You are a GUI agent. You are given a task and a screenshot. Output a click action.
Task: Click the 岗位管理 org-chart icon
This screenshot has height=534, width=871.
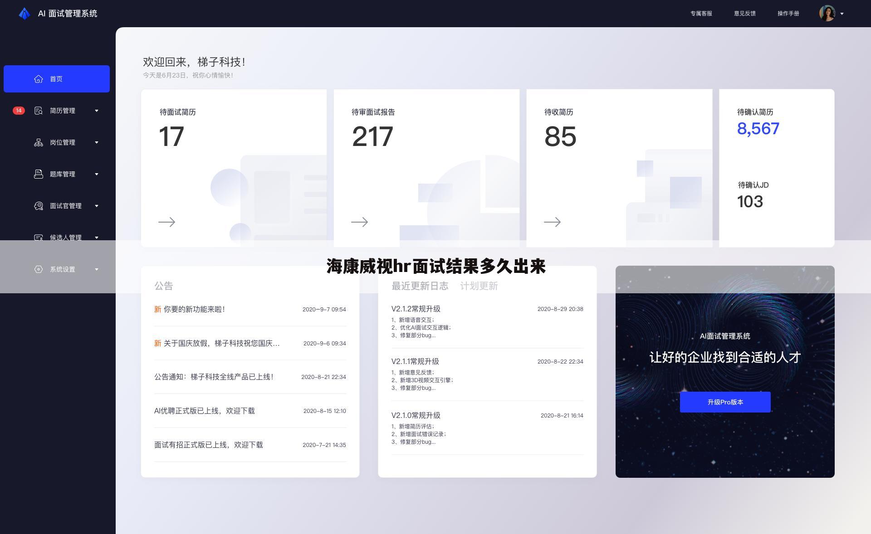tap(39, 142)
